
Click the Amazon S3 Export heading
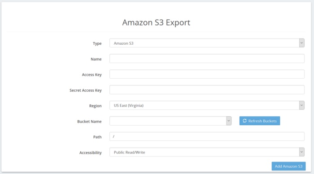pyautogui.click(x=156, y=22)
